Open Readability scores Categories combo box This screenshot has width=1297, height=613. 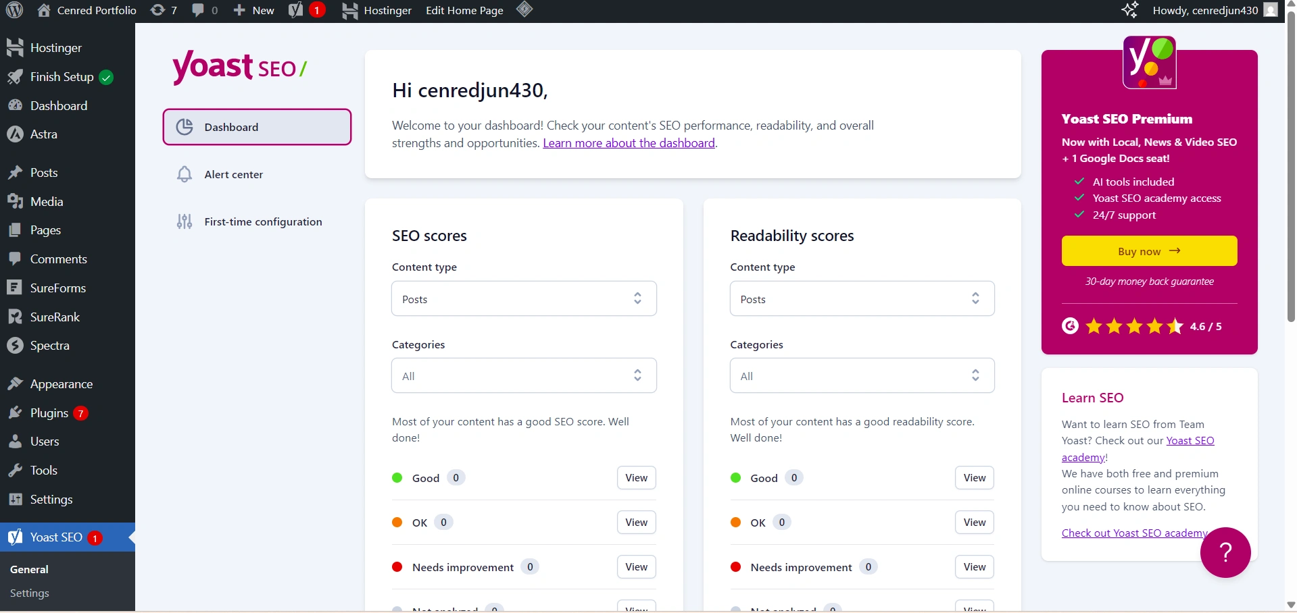(x=862, y=376)
